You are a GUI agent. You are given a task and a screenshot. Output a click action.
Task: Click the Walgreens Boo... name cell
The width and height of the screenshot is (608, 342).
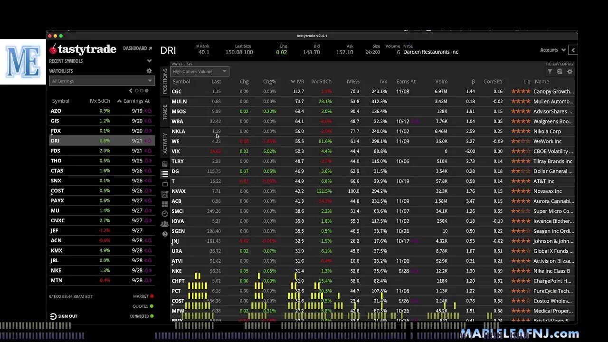point(553,121)
